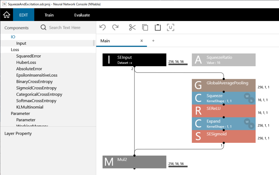The height and width of the screenshot is (175, 279).
Task: Collapse the Parameter components category
Action: click(x=20, y=113)
